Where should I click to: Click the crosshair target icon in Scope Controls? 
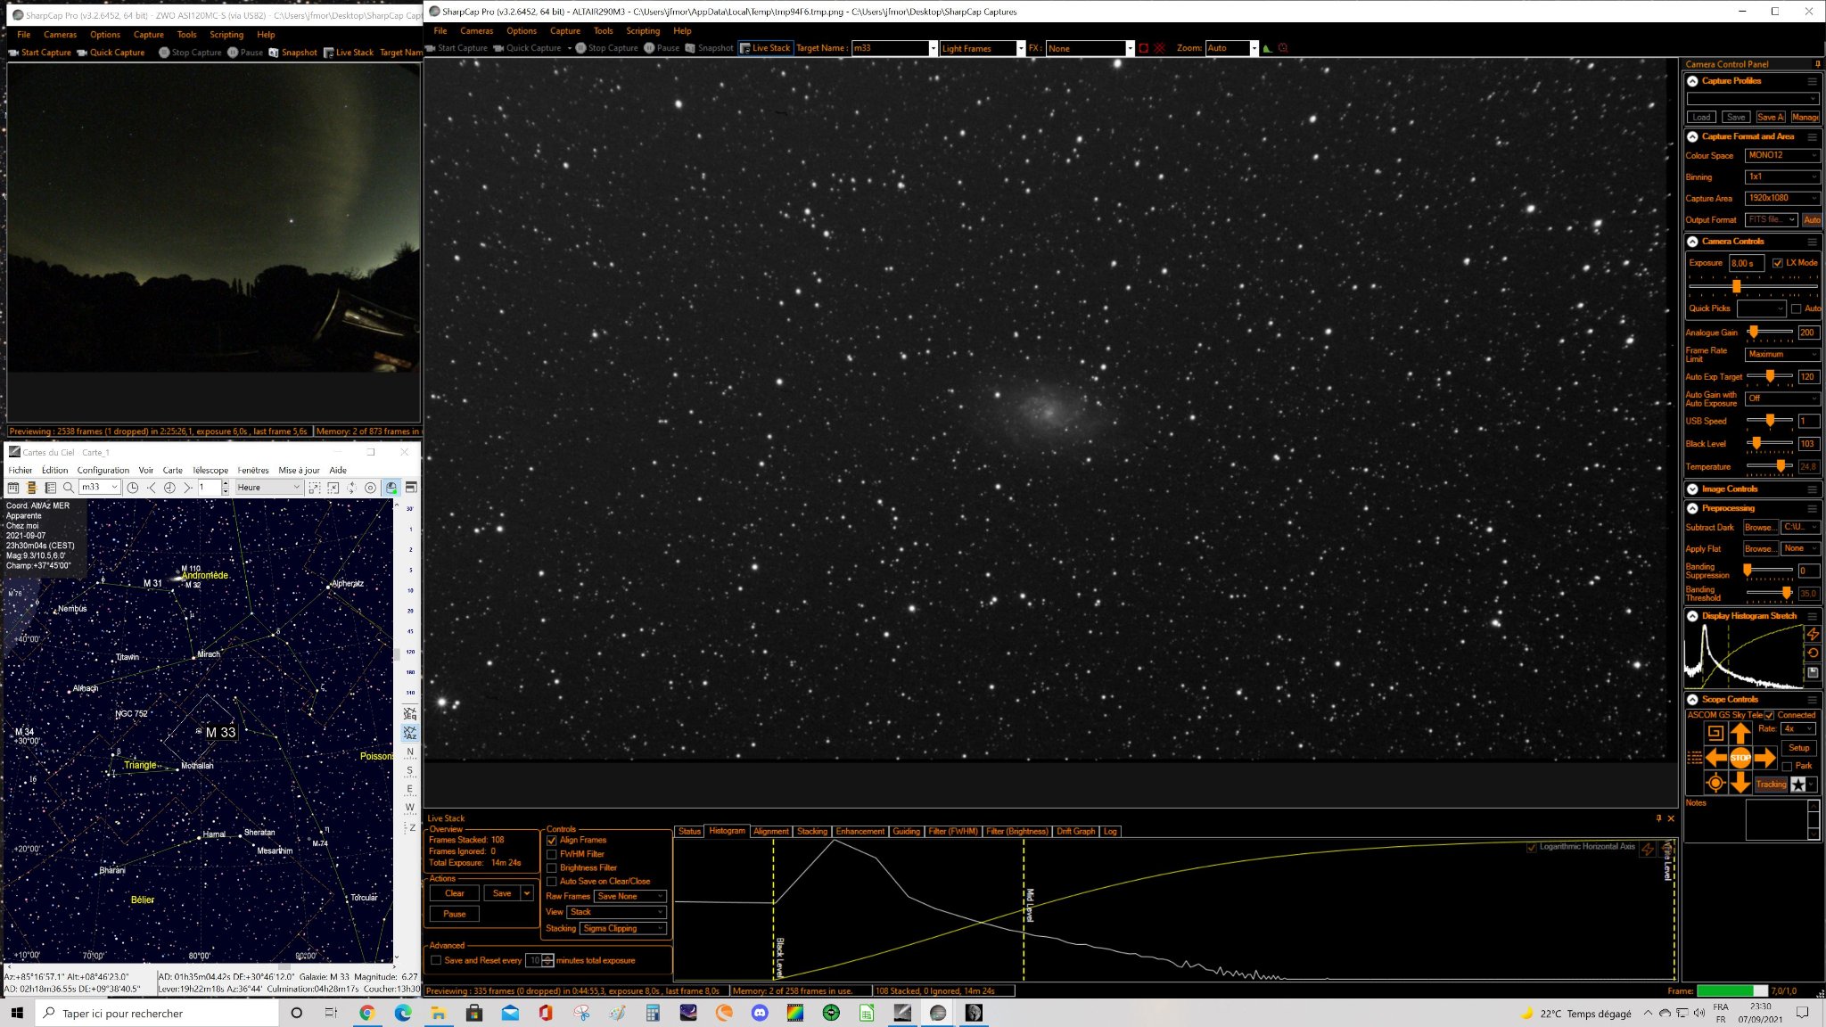[1715, 783]
